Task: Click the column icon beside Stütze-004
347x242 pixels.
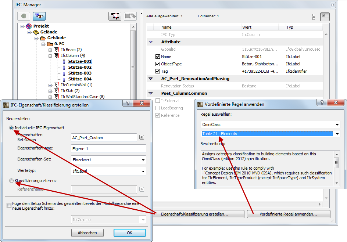Action: pyautogui.click(x=64, y=79)
